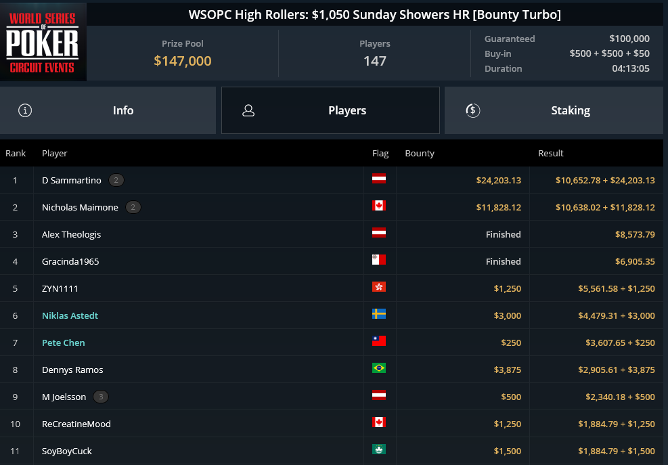Open Pete Chen player link
The height and width of the screenshot is (465, 668).
[x=64, y=342]
